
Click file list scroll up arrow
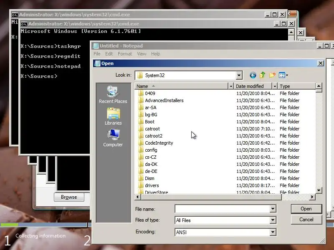point(319,86)
